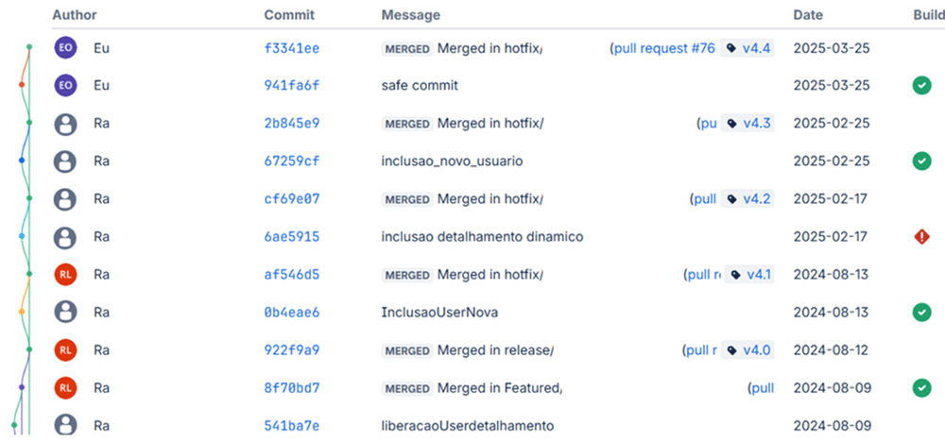The width and height of the screenshot is (945, 442).
Task: Open the v4.3 tag label
Action: 747,123
